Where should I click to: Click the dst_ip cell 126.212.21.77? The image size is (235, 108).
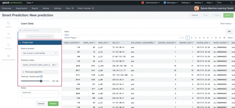coord(119,70)
